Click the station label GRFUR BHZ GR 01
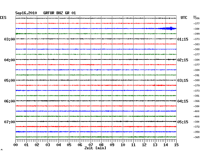 [60, 13]
